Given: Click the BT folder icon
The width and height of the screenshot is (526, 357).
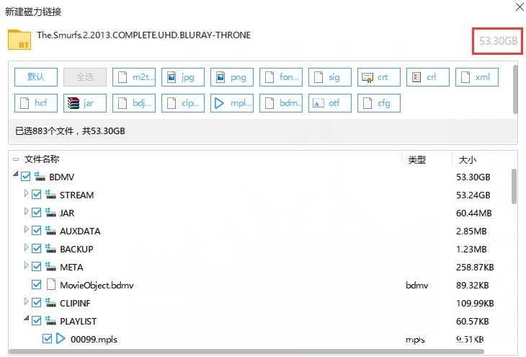Looking at the screenshot, I should (x=19, y=40).
